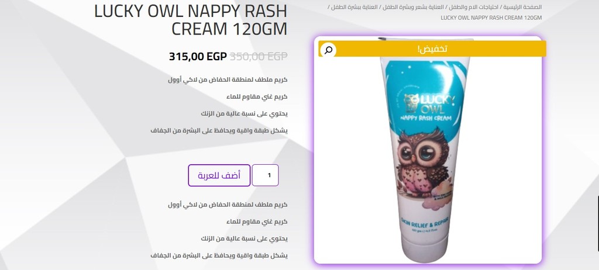Viewport: 599px width, 270px height.
Task: Click the yellow تخفيض sale badge
Action: (x=432, y=49)
